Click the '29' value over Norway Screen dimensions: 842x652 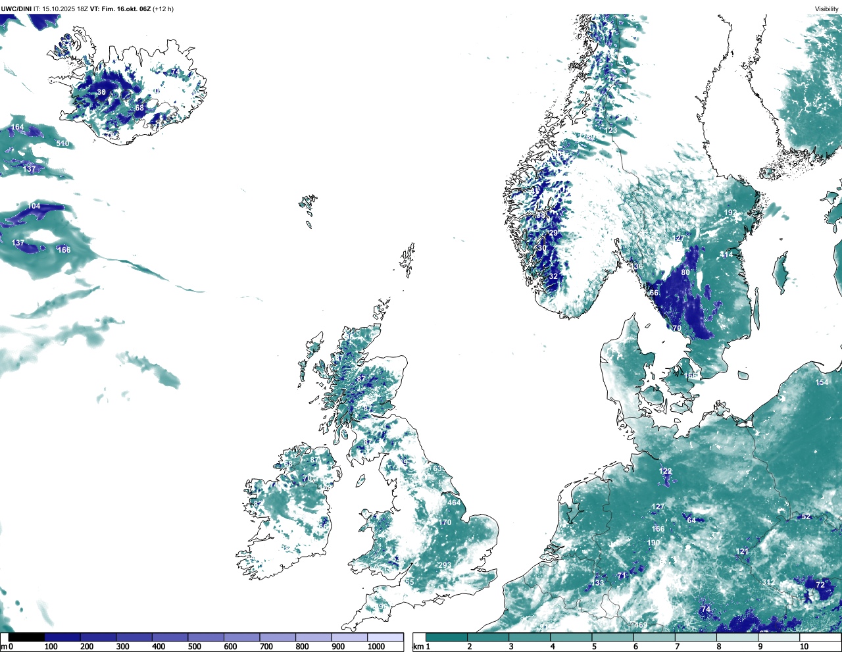[553, 233]
